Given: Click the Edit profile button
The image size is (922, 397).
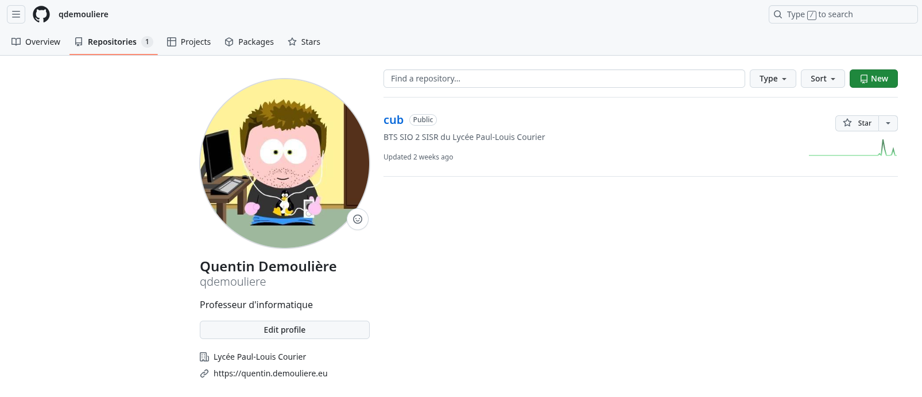Looking at the screenshot, I should pos(284,330).
